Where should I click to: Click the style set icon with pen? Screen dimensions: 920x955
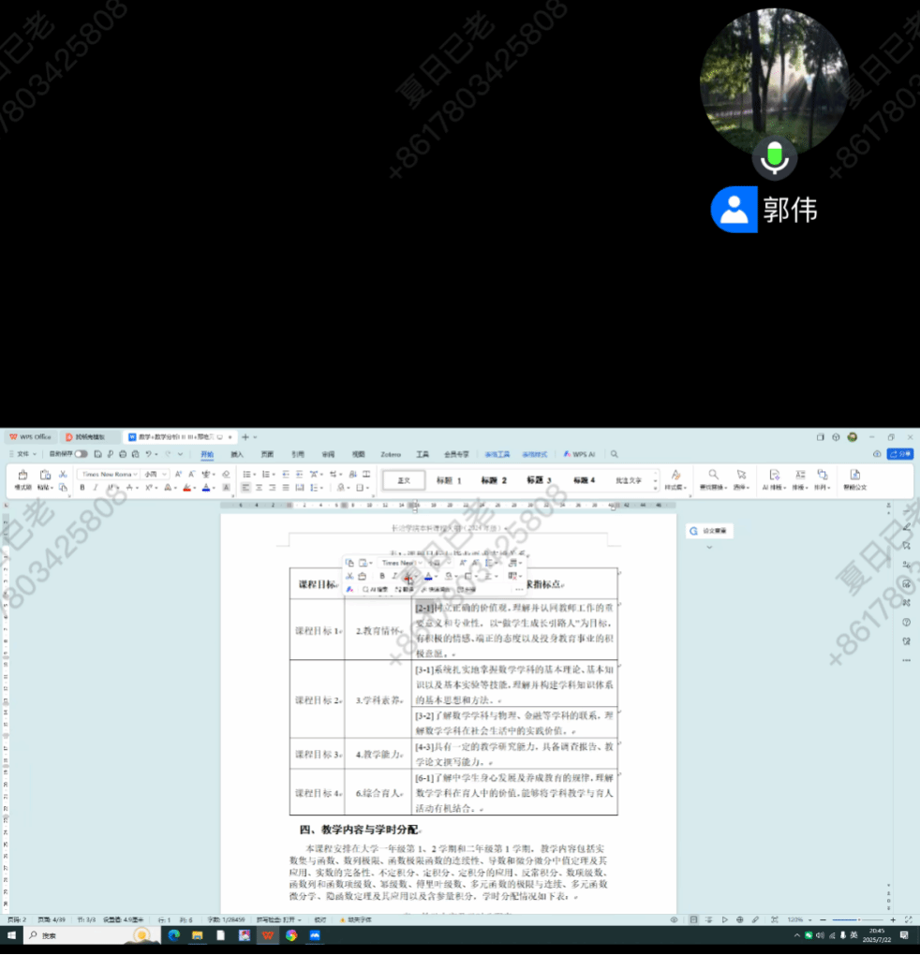tap(675, 475)
